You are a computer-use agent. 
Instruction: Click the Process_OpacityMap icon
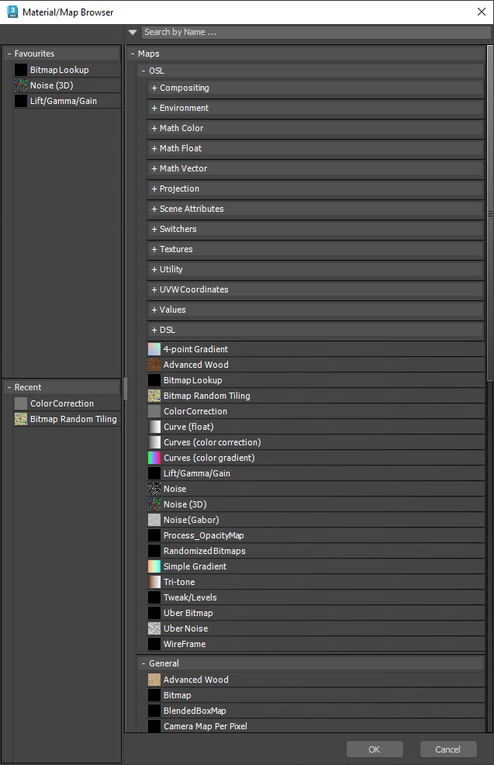point(154,535)
